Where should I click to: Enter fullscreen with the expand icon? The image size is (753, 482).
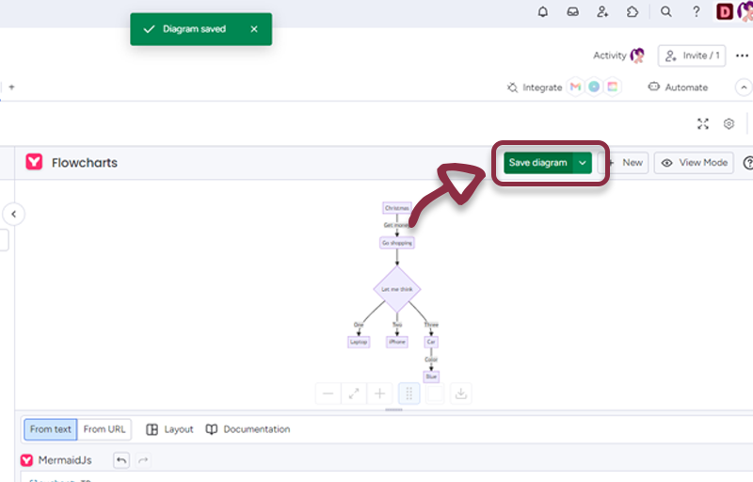(702, 124)
